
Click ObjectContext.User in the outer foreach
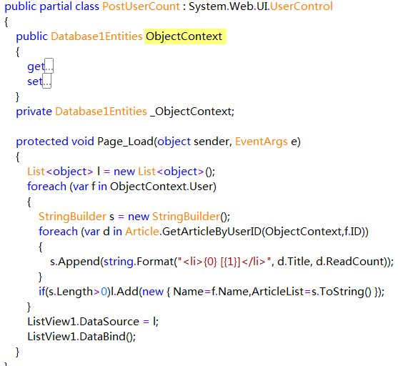click(162, 187)
